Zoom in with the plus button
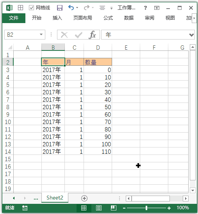The height and width of the screenshot is (214, 198). pos(169,208)
